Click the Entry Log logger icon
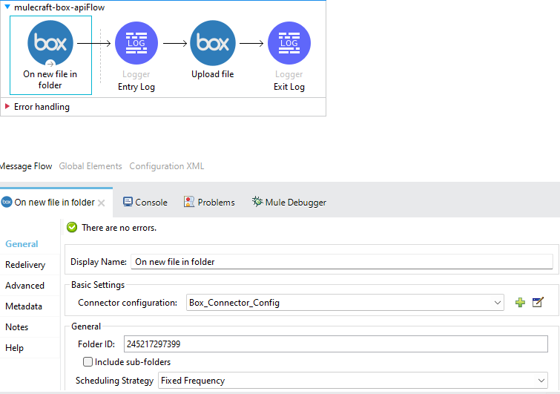 coord(136,43)
